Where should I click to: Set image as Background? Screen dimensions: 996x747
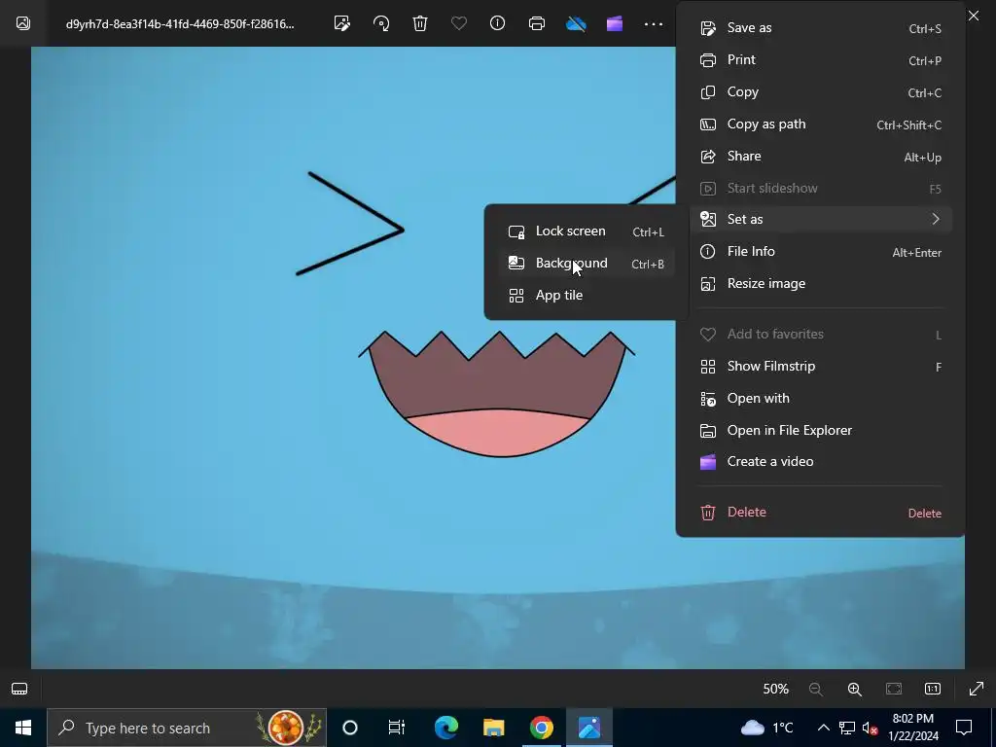(587, 263)
